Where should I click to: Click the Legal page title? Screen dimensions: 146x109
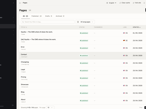coord(23,69)
